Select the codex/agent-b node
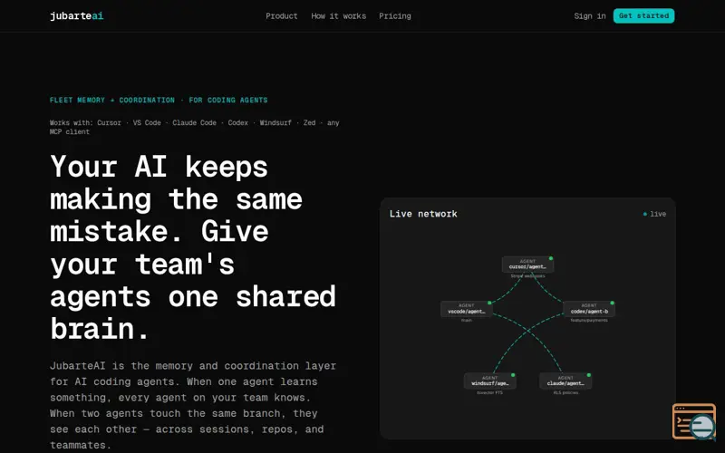725x453 pixels. [589, 309]
